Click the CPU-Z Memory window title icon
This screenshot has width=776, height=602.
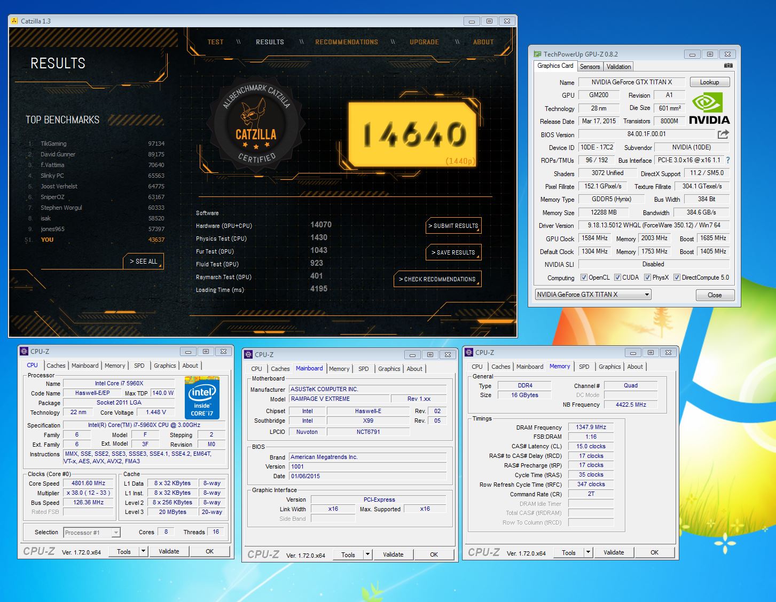469,352
